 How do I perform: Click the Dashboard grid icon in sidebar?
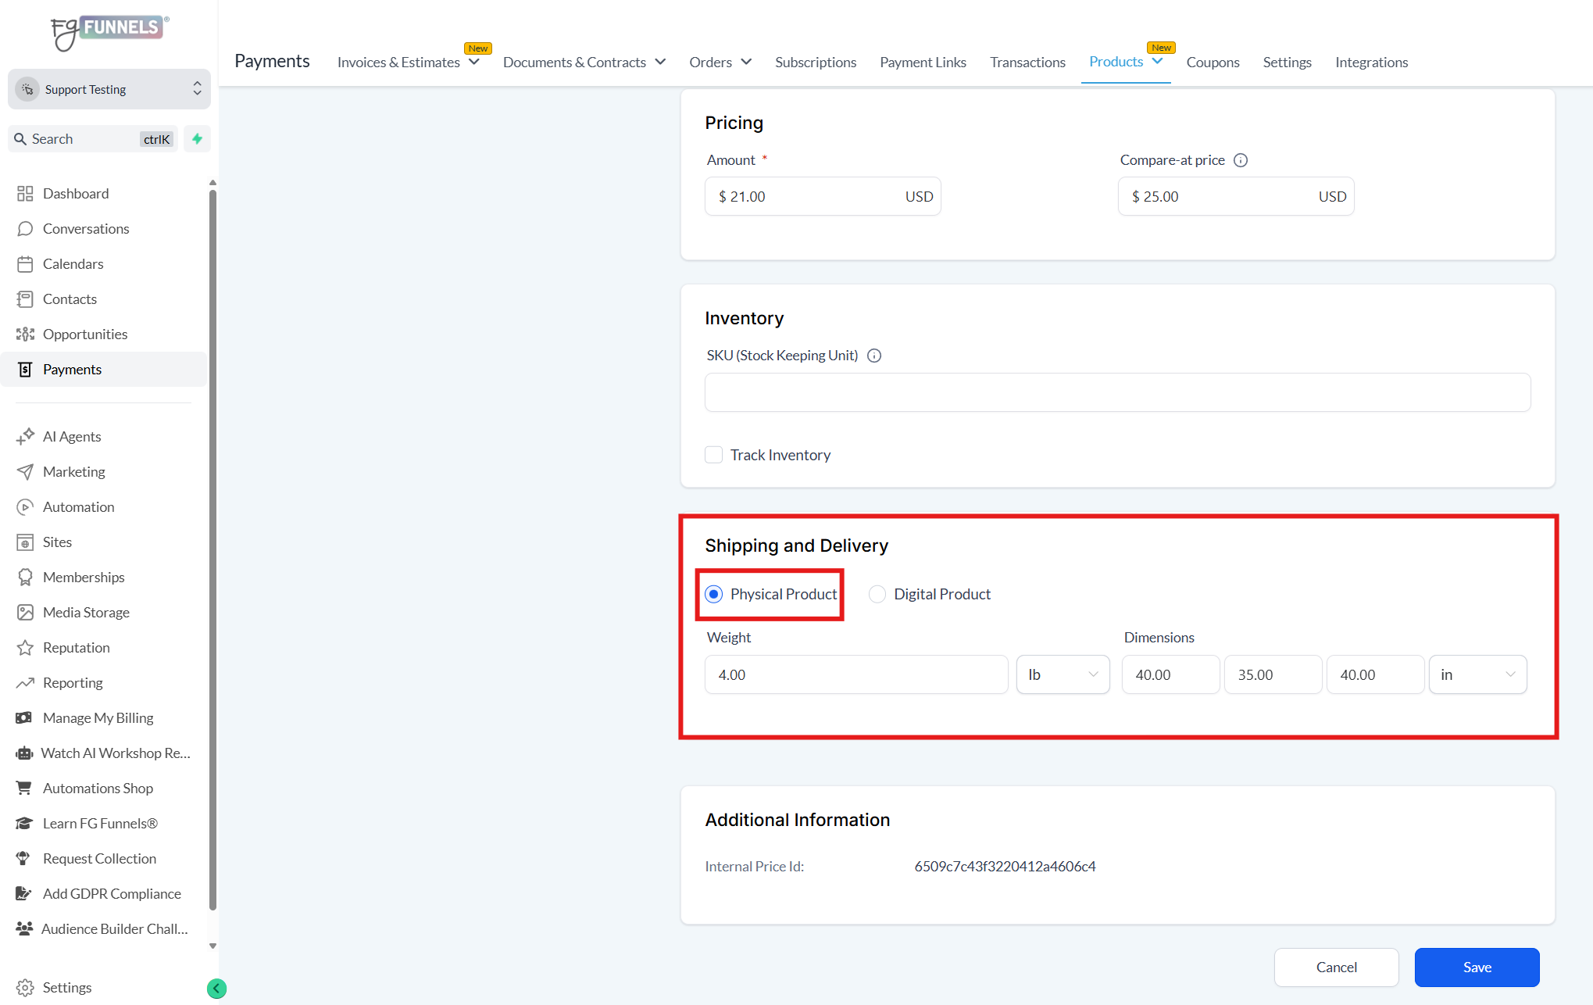[25, 194]
